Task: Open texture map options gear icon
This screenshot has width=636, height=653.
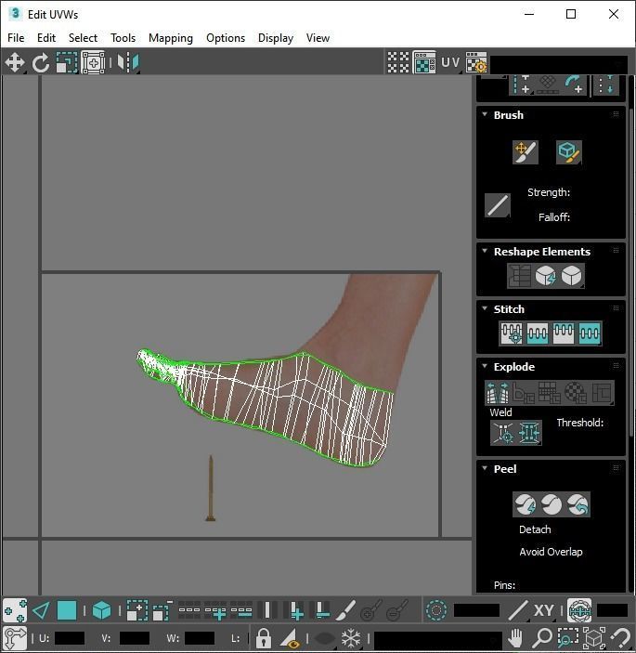Action: 476,62
